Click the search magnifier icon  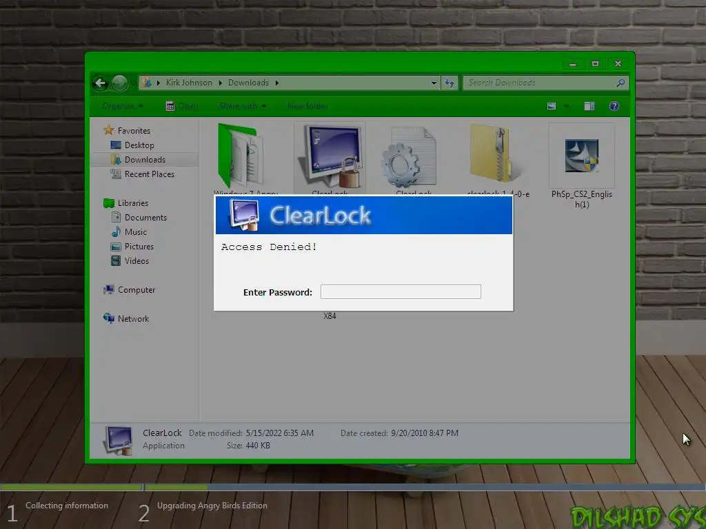pos(621,83)
